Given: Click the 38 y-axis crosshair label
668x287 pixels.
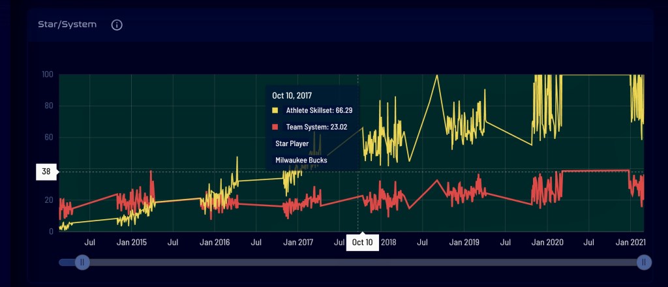Looking at the screenshot, I should pyautogui.click(x=46, y=172).
